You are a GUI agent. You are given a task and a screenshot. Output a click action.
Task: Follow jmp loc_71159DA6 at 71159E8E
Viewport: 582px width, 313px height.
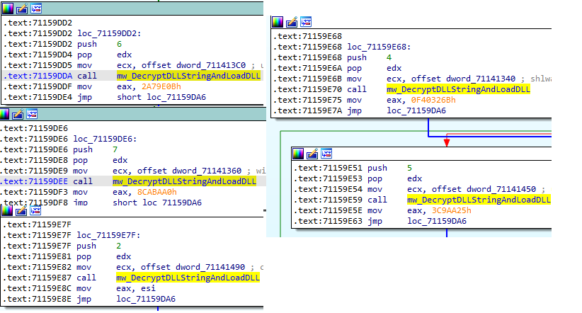146,299
